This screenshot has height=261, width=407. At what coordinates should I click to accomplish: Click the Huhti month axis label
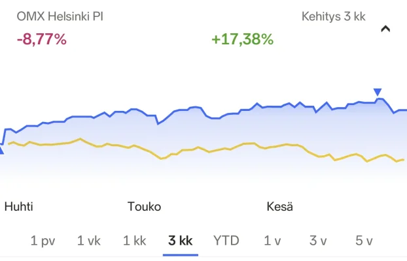[19, 207]
